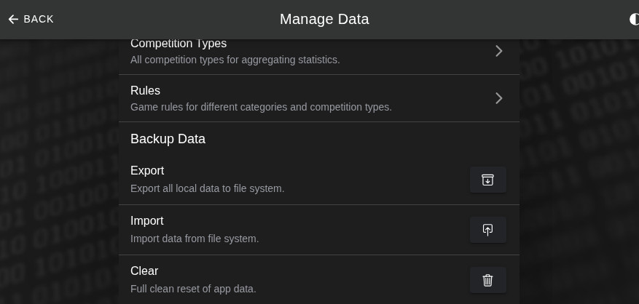Go back using the BACK button
The width and height of the screenshot is (639, 304).
click(31, 19)
